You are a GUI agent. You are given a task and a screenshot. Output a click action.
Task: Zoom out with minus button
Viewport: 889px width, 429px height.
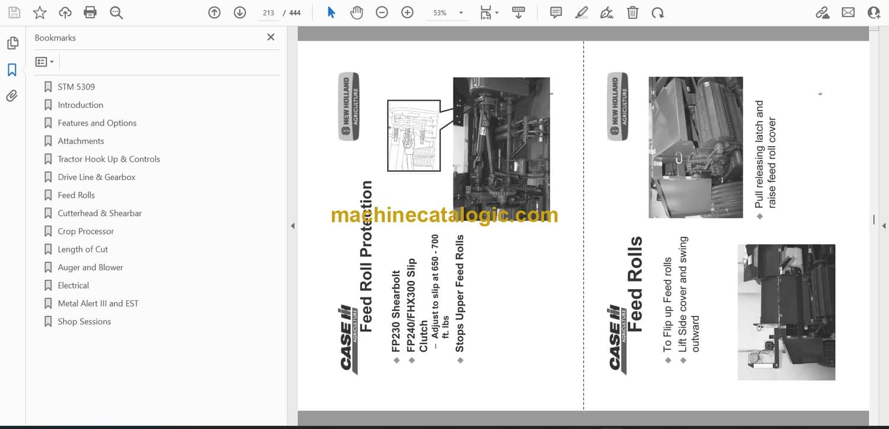(x=382, y=12)
